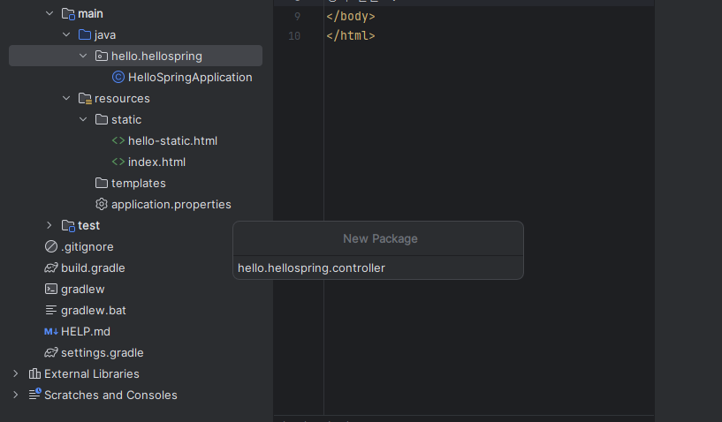722x422 pixels.
Task: Click the Scratches and Consoles icon
Action: (x=34, y=396)
